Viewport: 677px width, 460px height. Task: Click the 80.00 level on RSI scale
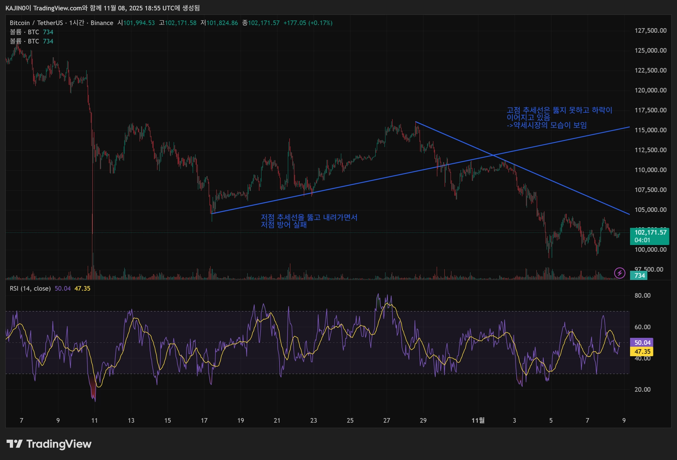642,295
